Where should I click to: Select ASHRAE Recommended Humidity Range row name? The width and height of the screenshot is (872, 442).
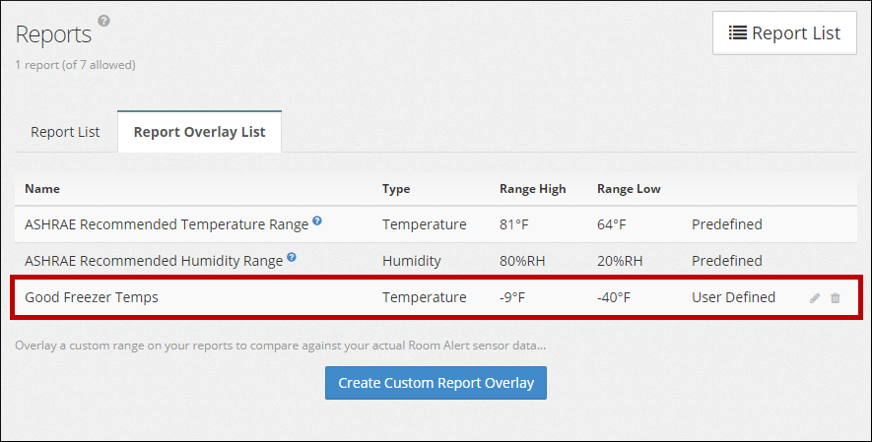pyautogui.click(x=154, y=261)
